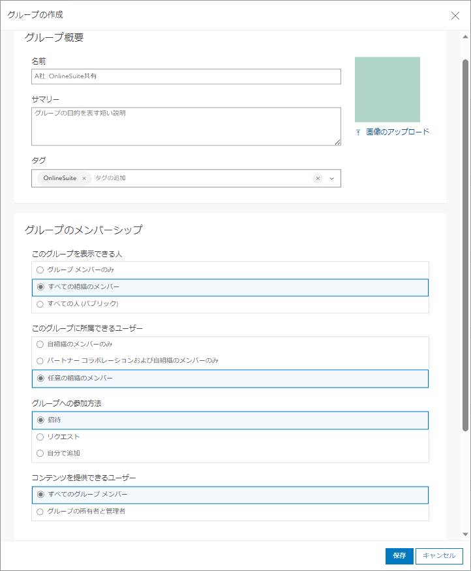
Task: Expand the tag dropdown chevron
Action: pos(331,178)
